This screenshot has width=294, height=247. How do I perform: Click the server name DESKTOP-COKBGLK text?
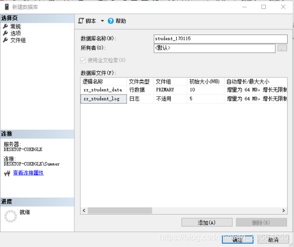23,149
